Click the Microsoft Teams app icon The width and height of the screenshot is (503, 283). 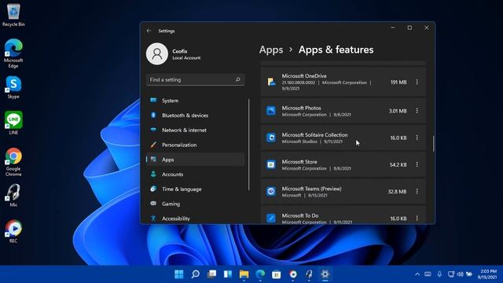click(271, 192)
